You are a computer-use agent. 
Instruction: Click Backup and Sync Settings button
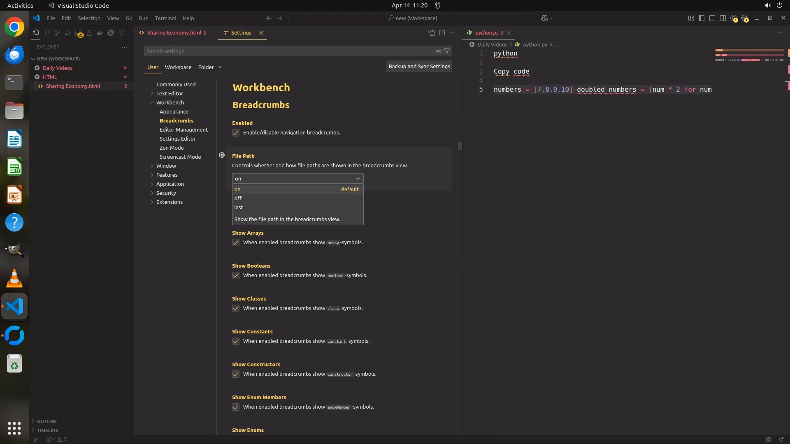419,66
